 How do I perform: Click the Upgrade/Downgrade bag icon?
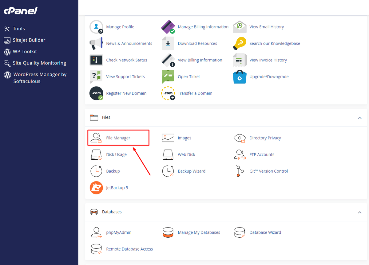click(240, 77)
